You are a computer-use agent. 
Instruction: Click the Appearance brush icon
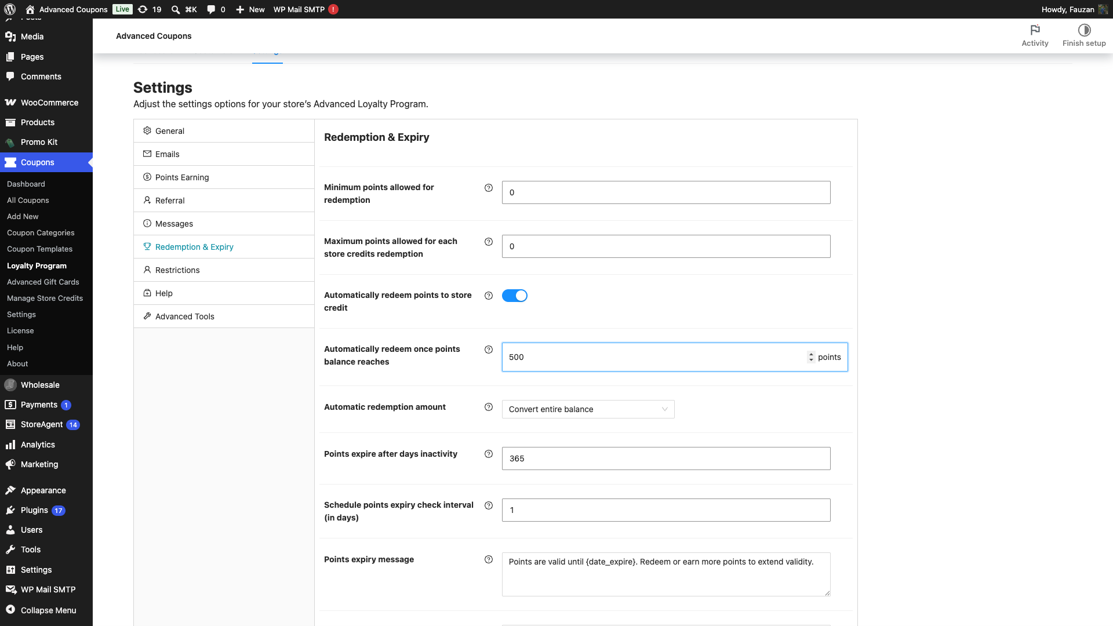(10, 490)
